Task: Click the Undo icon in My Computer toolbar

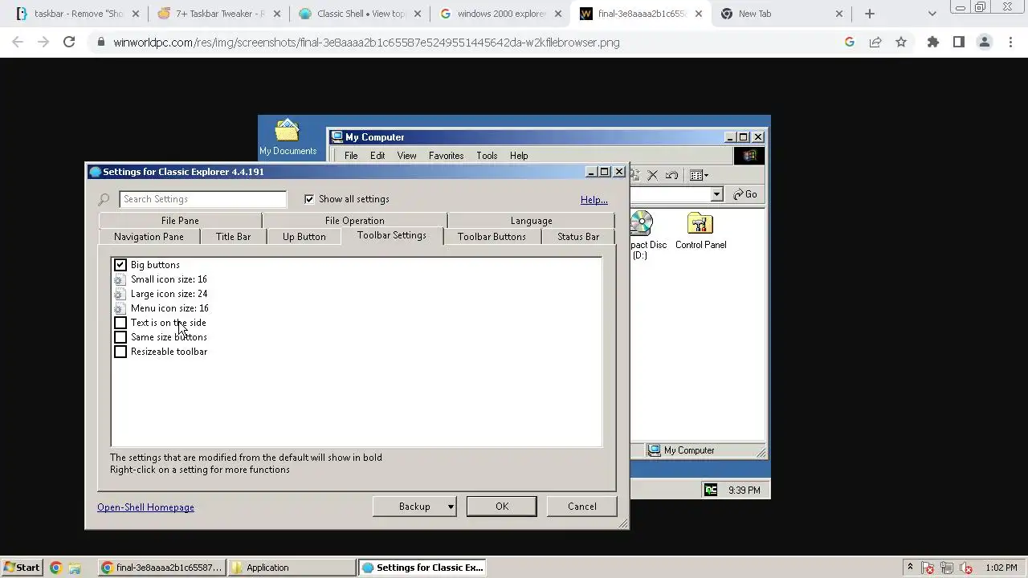Action: pos(672,175)
